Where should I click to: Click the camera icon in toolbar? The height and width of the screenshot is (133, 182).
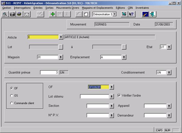[x=12, y=14]
